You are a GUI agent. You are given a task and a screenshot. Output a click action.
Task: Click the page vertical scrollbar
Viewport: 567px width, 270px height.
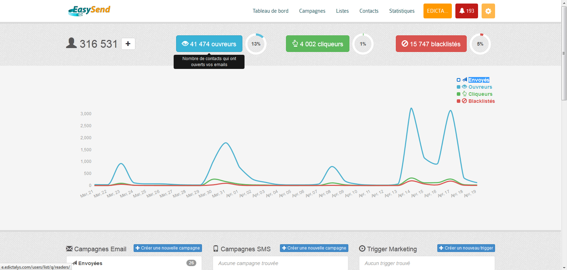(564, 53)
